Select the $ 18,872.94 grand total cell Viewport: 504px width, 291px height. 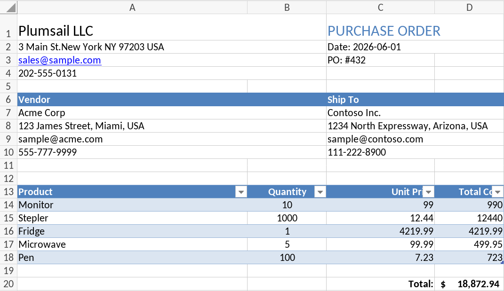(x=469, y=284)
